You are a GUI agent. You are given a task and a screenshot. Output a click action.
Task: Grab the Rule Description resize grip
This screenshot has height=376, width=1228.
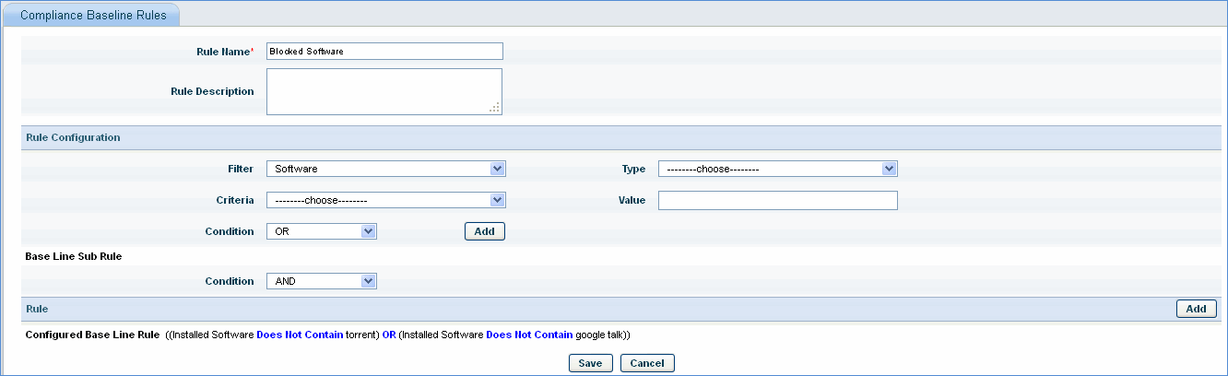[x=495, y=108]
